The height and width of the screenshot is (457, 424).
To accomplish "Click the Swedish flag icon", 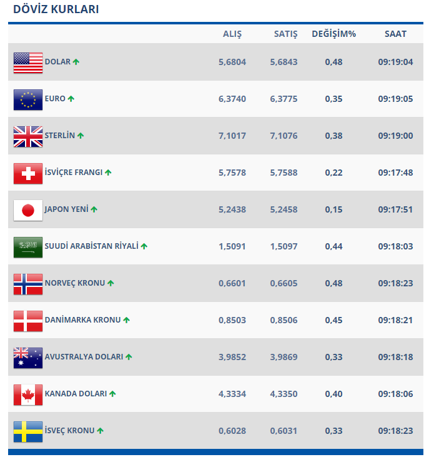I will [x=28, y=431].
